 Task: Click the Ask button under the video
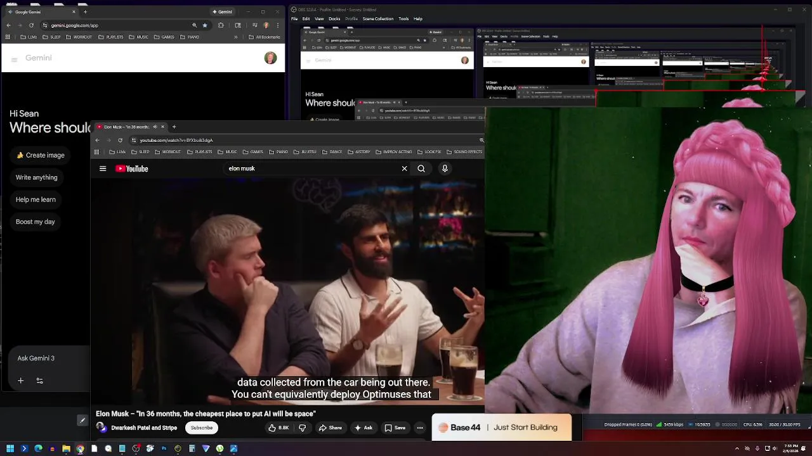pos(363,427)
